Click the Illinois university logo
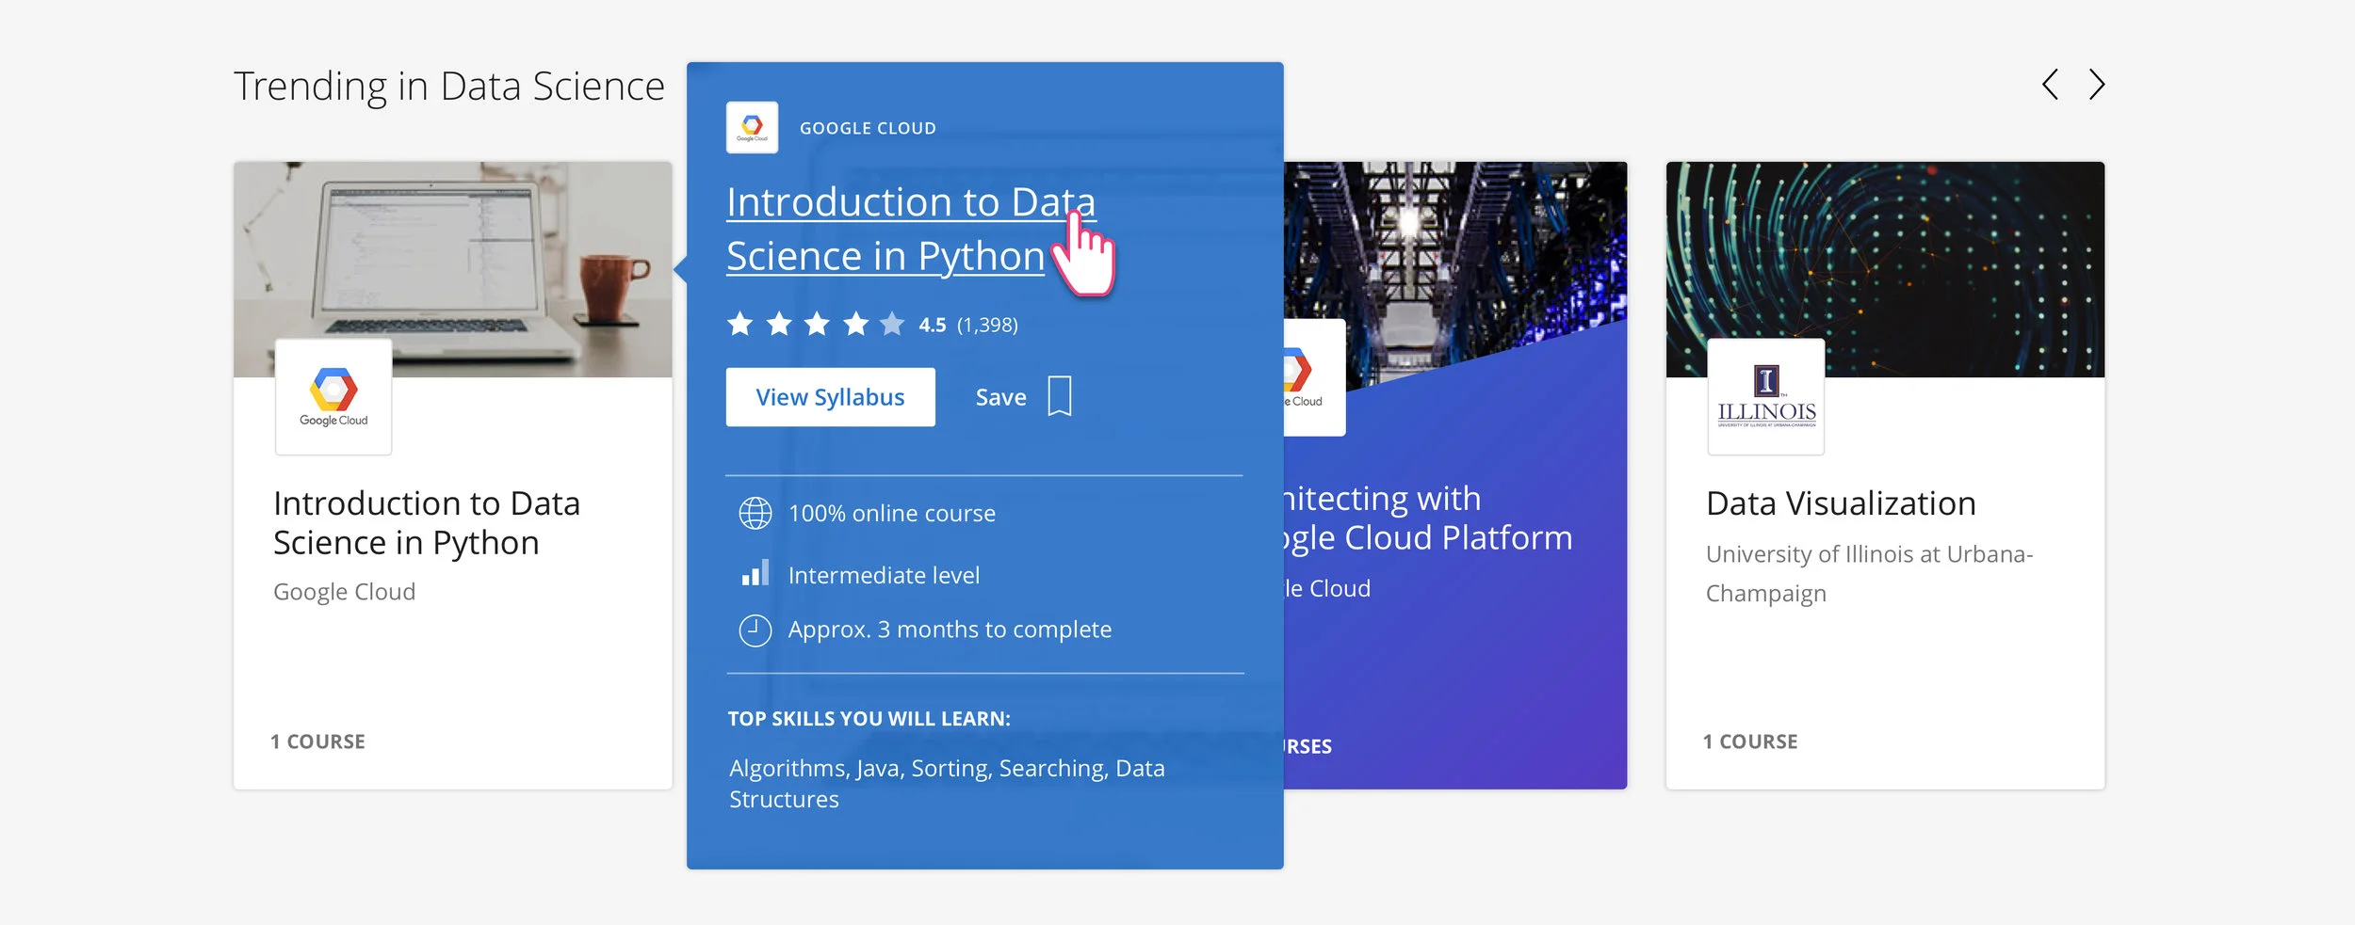 [x=1766, y=397]
